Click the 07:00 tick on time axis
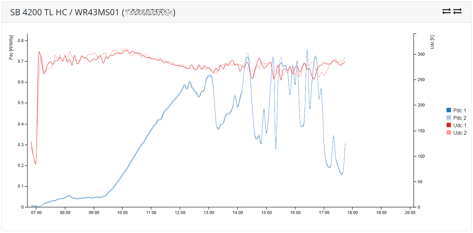473x233 pixels. (x=36, y=213)
